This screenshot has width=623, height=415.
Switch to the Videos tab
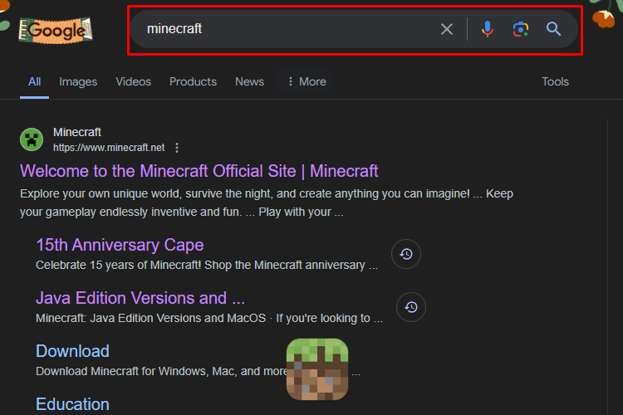(134, 82)
